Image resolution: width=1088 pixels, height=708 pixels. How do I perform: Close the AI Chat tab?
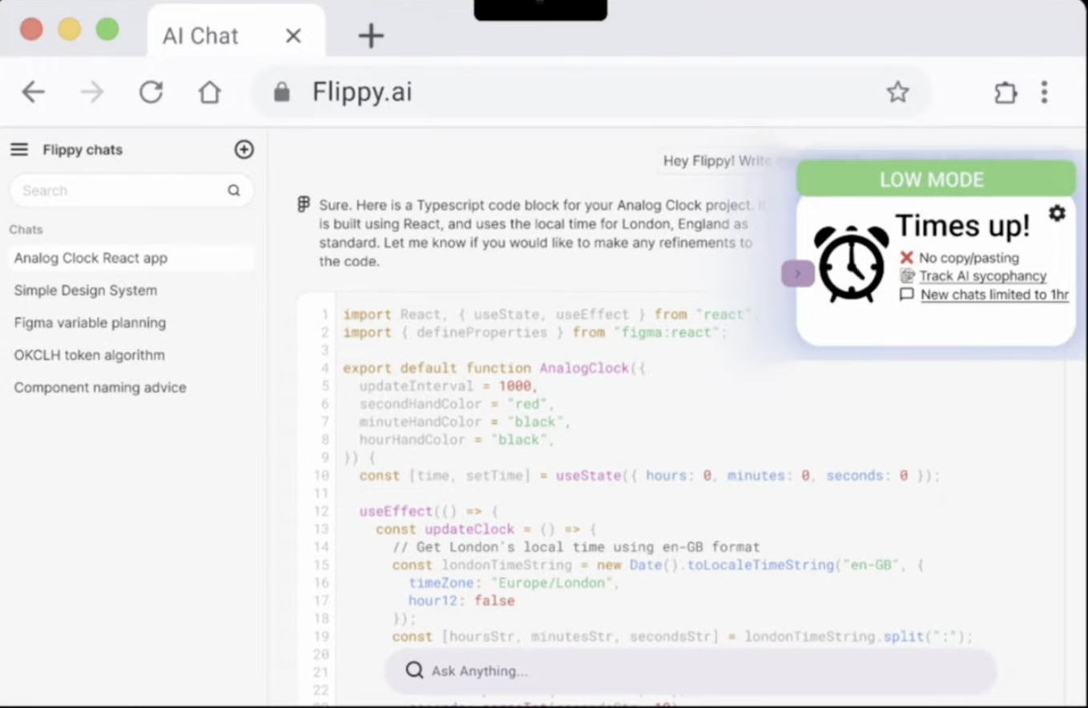(293, 35)
